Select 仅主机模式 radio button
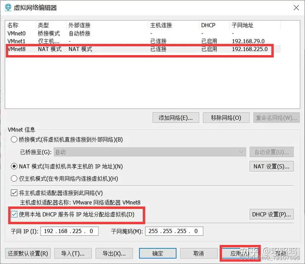 pos(14,178)
